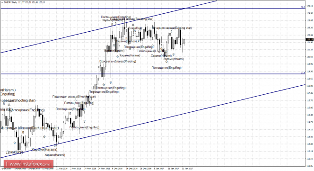The width and height of the screenshot is (314, 171).
Task: Click the last Harami label below recent candles
Action: pyautogui.click(x=174, y=59)
